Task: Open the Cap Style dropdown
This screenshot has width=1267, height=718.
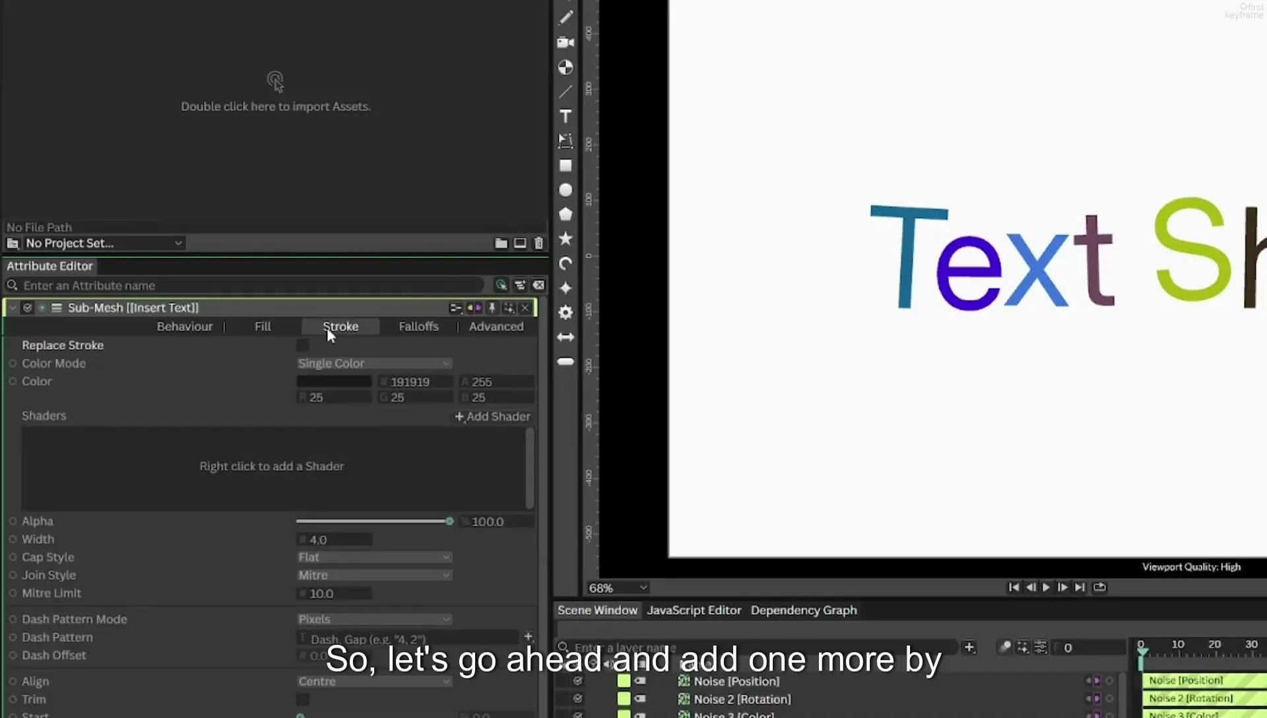Action: (x=374, y=558)
